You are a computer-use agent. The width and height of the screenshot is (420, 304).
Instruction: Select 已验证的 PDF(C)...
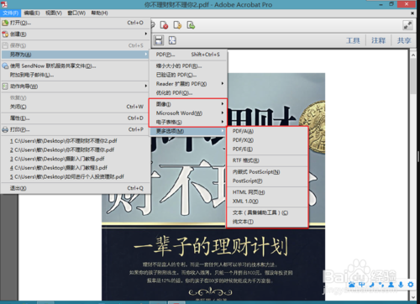[x=188, y=75]
